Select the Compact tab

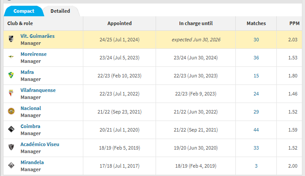pyautogui.click(x=24, y=11)
